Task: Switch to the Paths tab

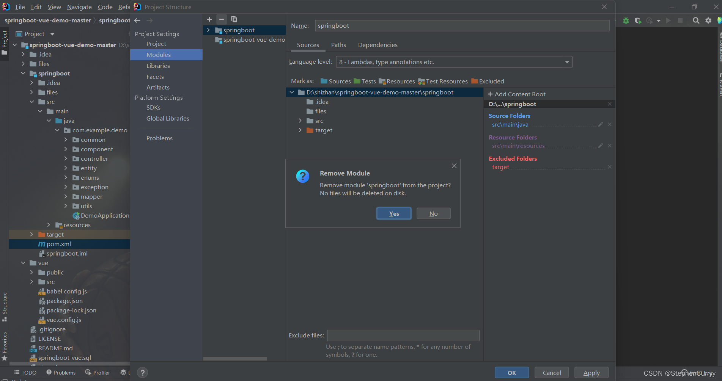Action: [x=338, y=45]
